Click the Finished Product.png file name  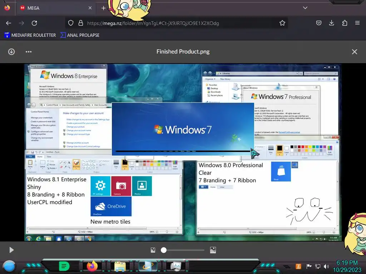pyautogui.click(x=183, y=52)
